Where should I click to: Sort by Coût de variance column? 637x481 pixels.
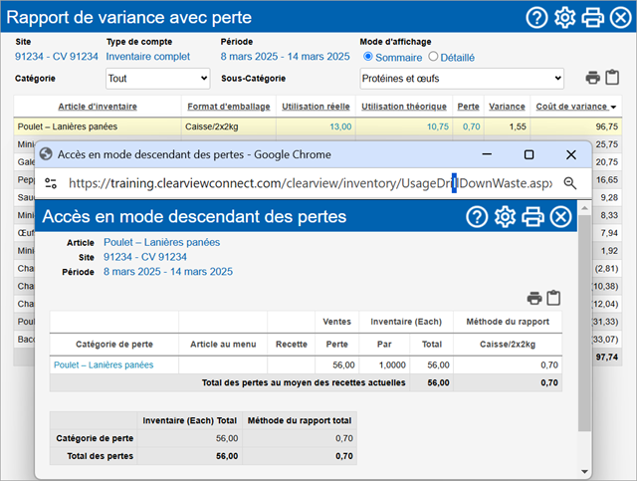point(571,107)
